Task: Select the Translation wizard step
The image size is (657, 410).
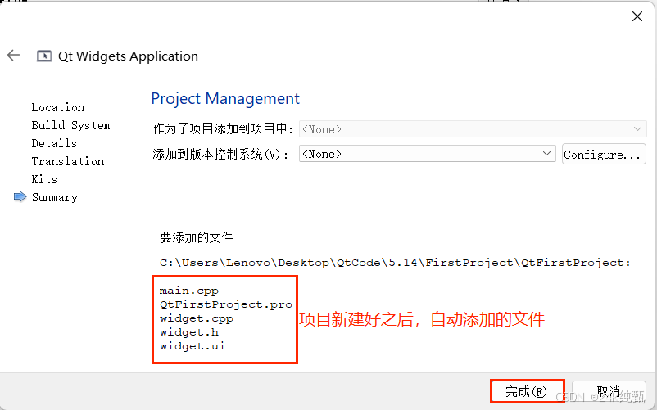Action: tap(68, 161)
